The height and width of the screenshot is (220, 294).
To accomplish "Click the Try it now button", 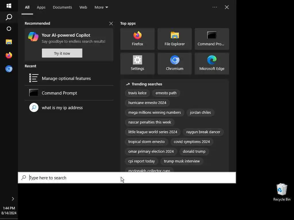I will (x=62, y=53).
